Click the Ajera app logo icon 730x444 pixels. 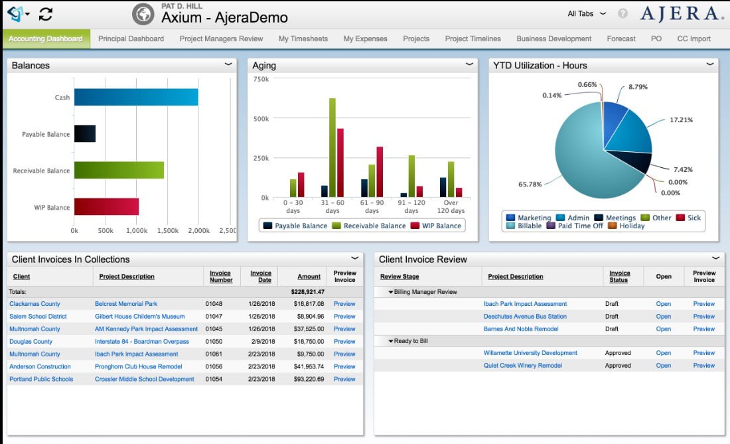15,14
